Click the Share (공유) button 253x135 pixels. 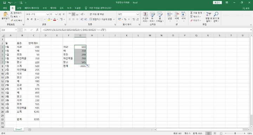[x=246, y=8]
